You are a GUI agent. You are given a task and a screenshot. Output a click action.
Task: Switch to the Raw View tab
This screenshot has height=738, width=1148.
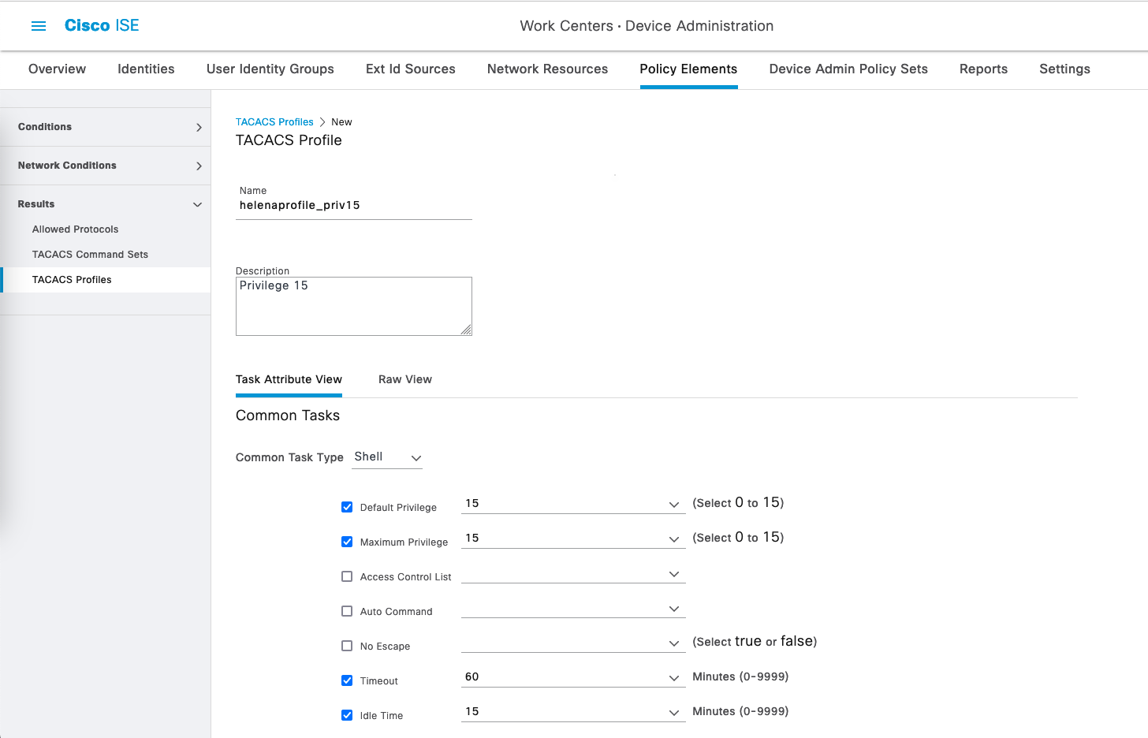coord(404,379)
